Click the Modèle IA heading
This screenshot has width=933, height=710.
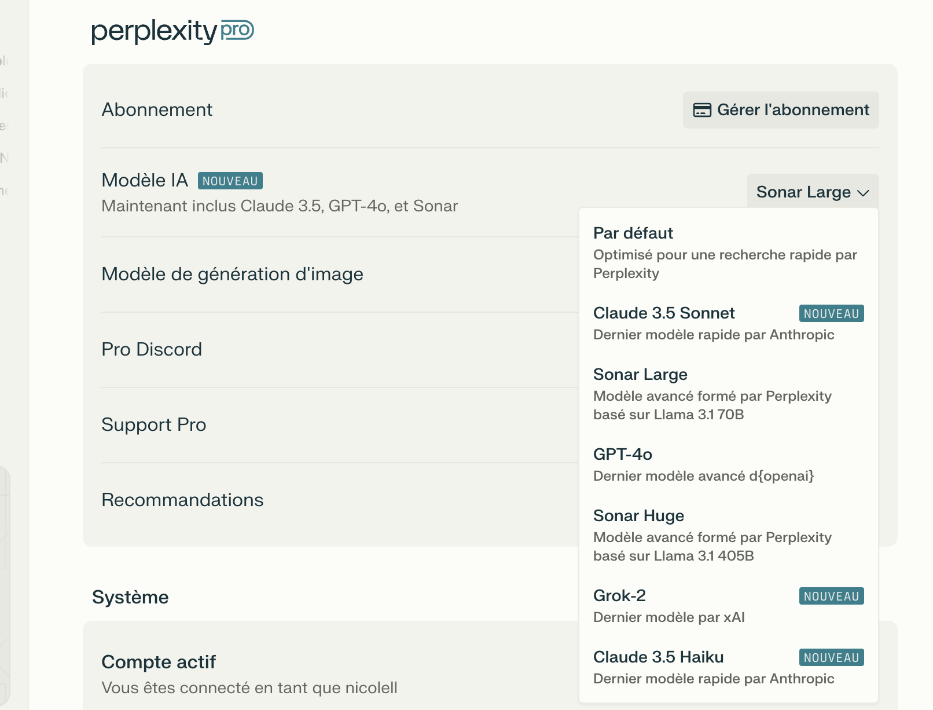[x=145, y=180]
